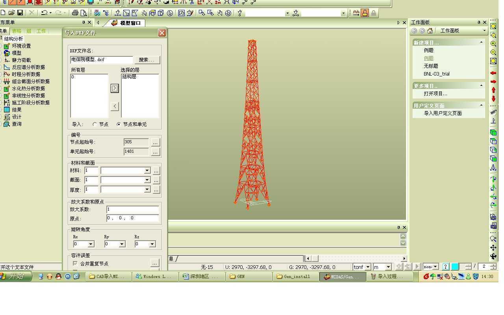Image resolution: width=504 pixels, height=315 pixels.
Task: Click the New file icon
Action: [x=3, y=13]
